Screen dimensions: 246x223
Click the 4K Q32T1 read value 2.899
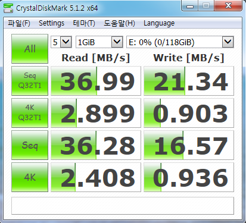pos(96,113)
